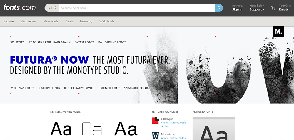294x140 pixels.
Task: Click Your Cart Empty link
Action: tap(285, 8)
